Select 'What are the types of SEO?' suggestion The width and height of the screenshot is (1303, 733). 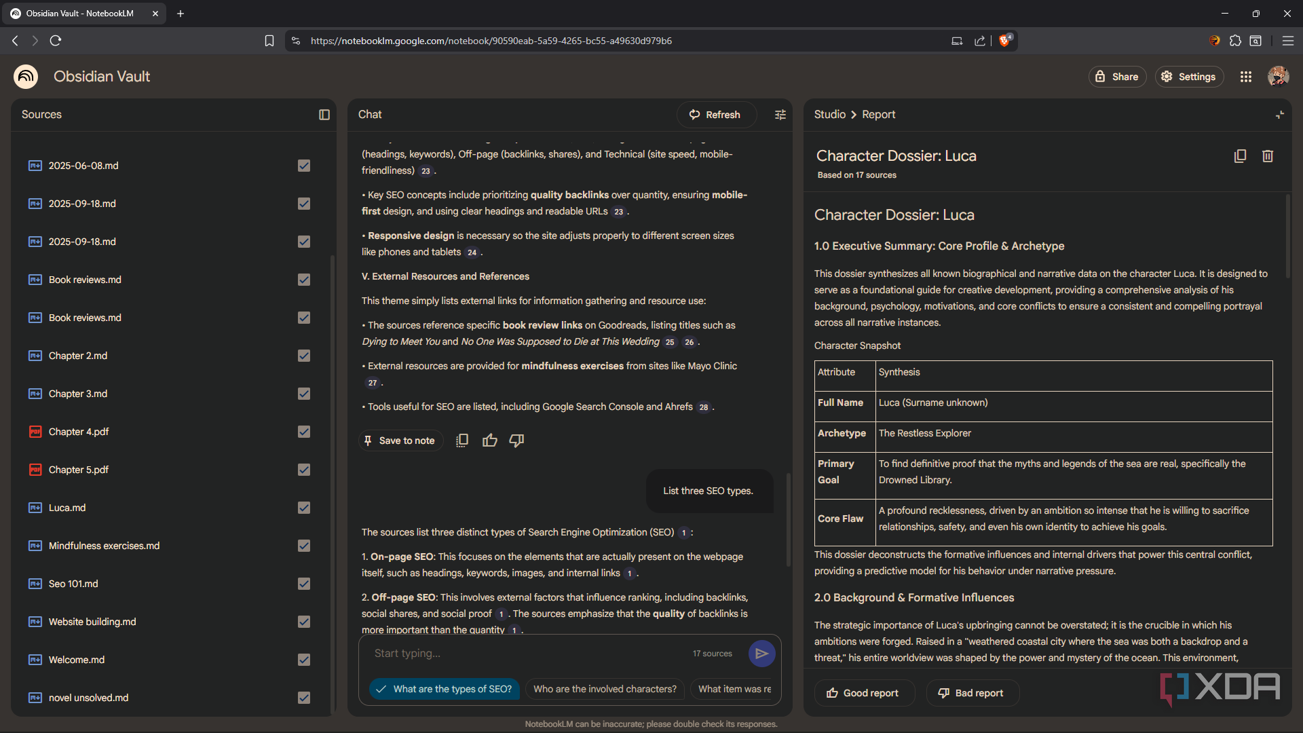coord(445,689)
